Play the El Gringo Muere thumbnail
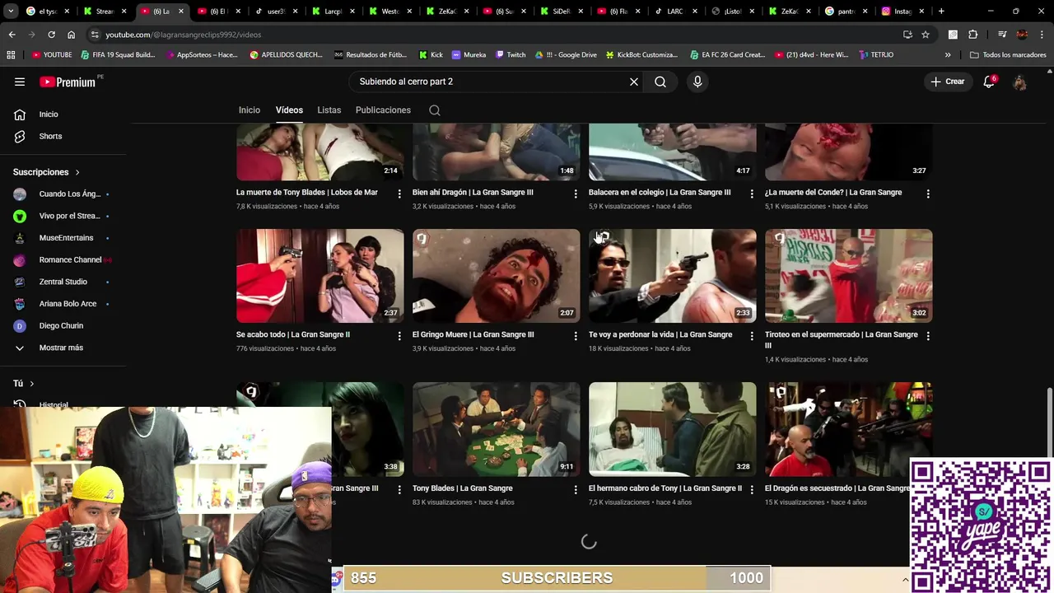 pyautogui.click(x=497, y=276)
